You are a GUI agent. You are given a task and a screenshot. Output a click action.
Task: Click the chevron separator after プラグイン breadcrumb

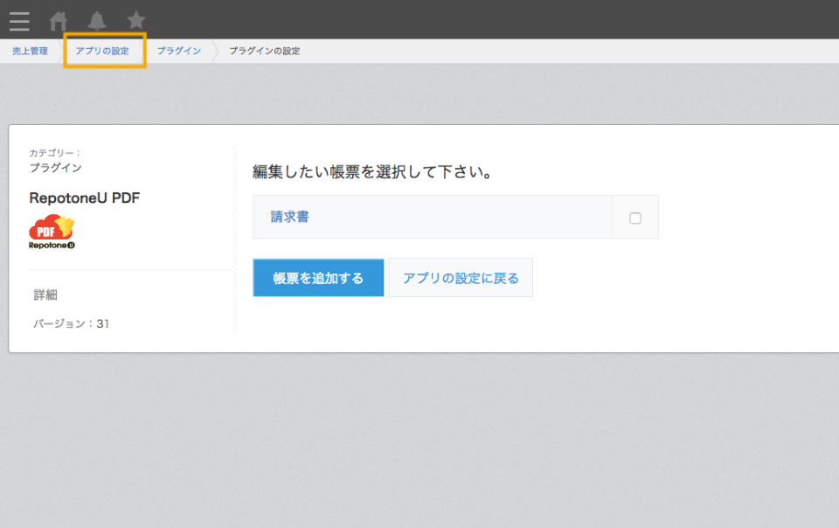coord(216,51)
